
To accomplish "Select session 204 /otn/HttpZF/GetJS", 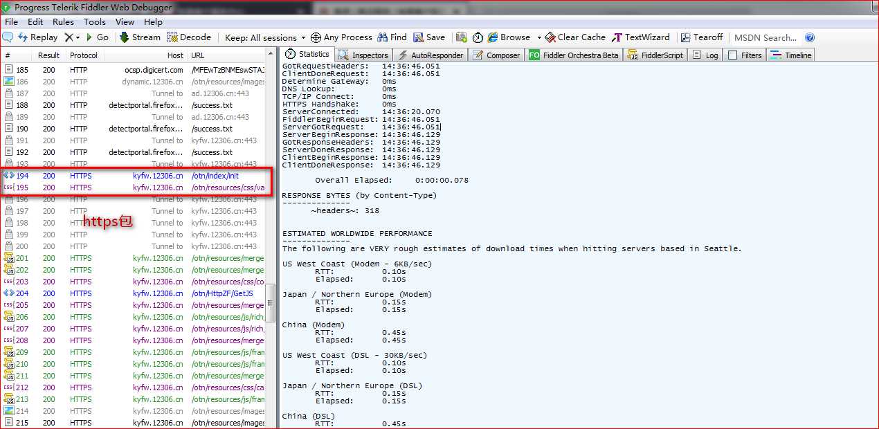I will point(133,293).
